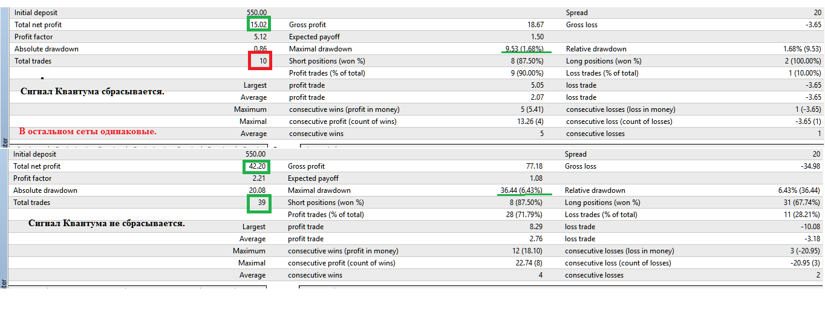Click the gross profit value 77.18

coord(534,166)
